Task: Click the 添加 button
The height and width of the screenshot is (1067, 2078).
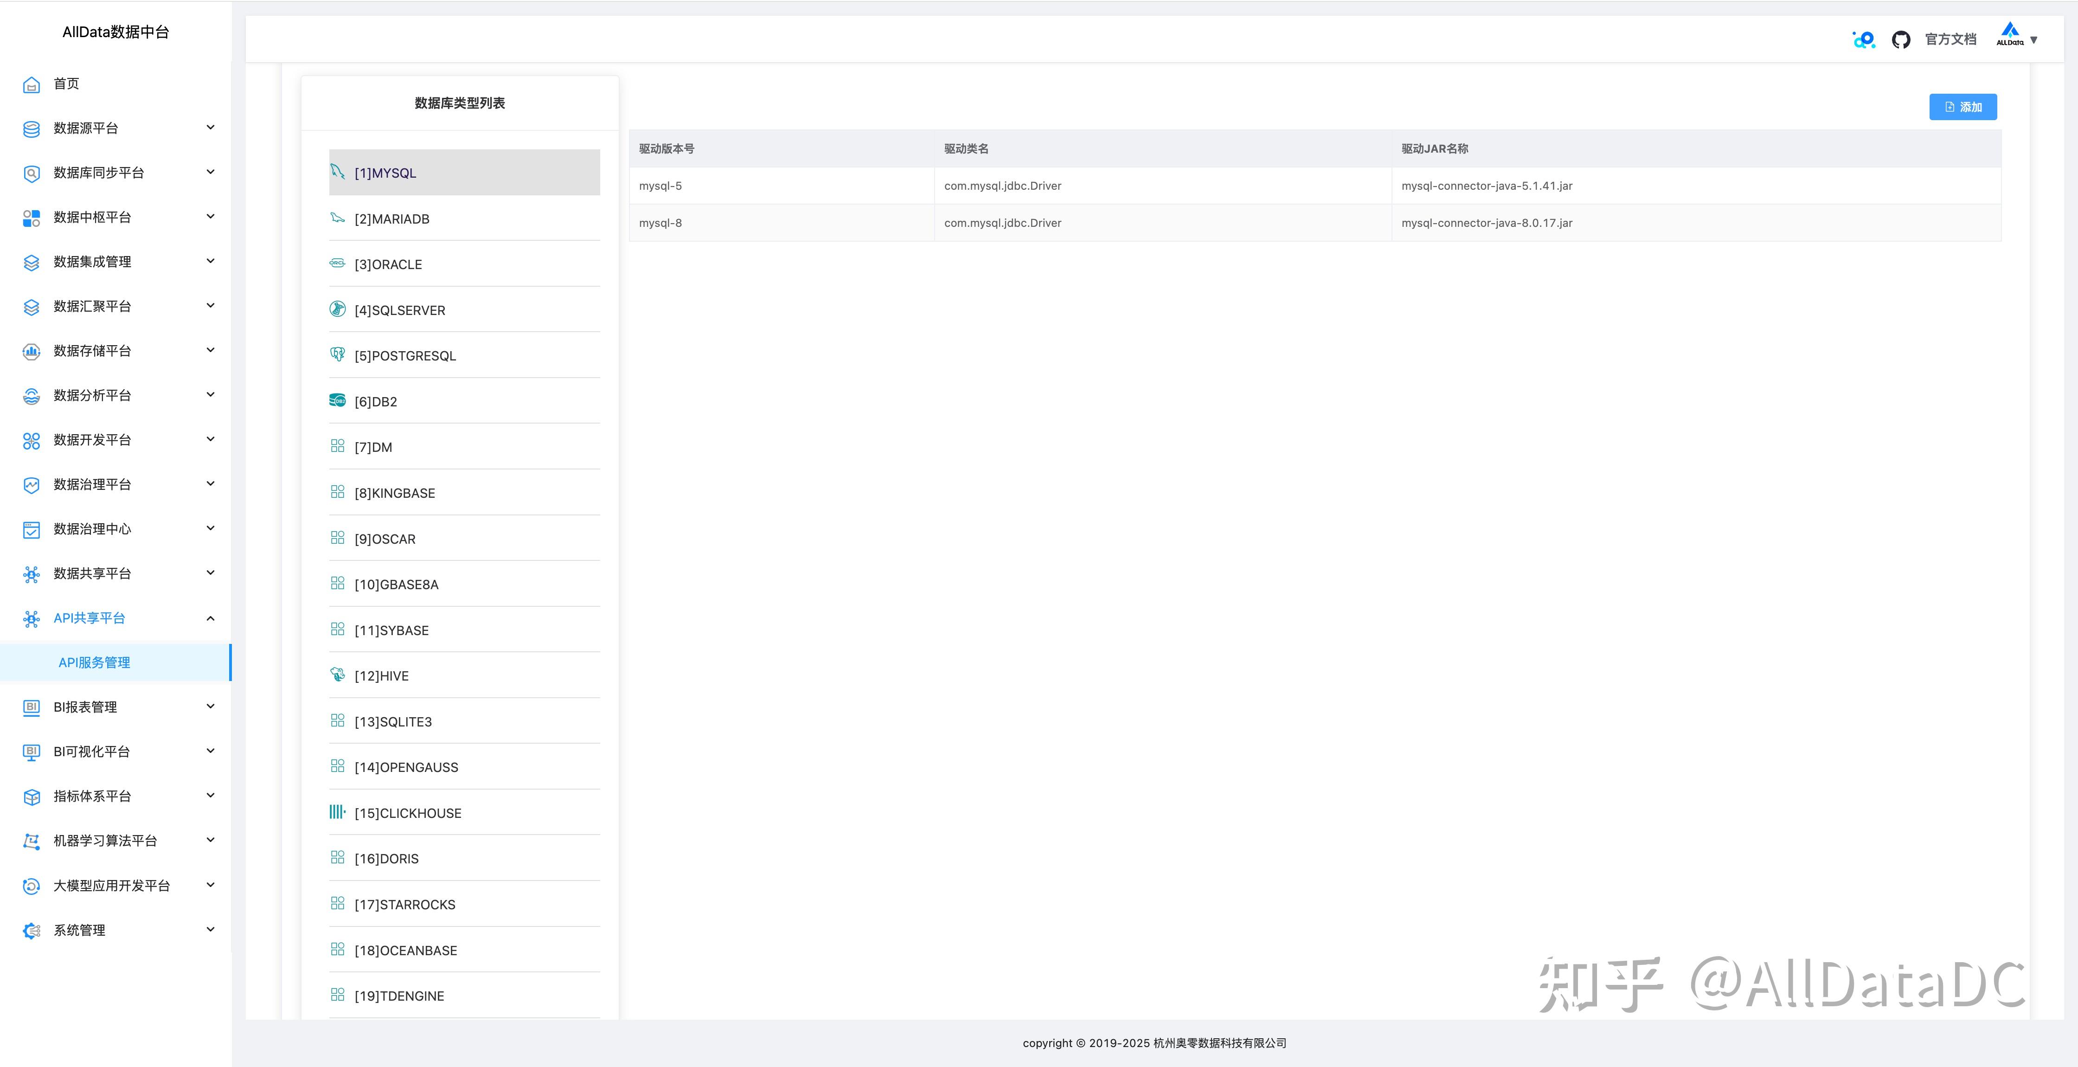Action: (1963, 107)
